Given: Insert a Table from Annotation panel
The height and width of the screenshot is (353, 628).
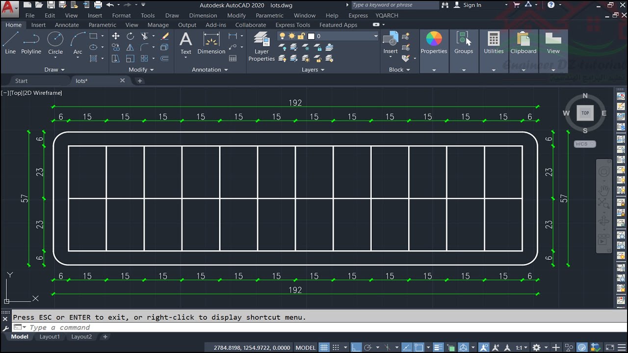Looking at the screenshot, I should click(233, 58).
